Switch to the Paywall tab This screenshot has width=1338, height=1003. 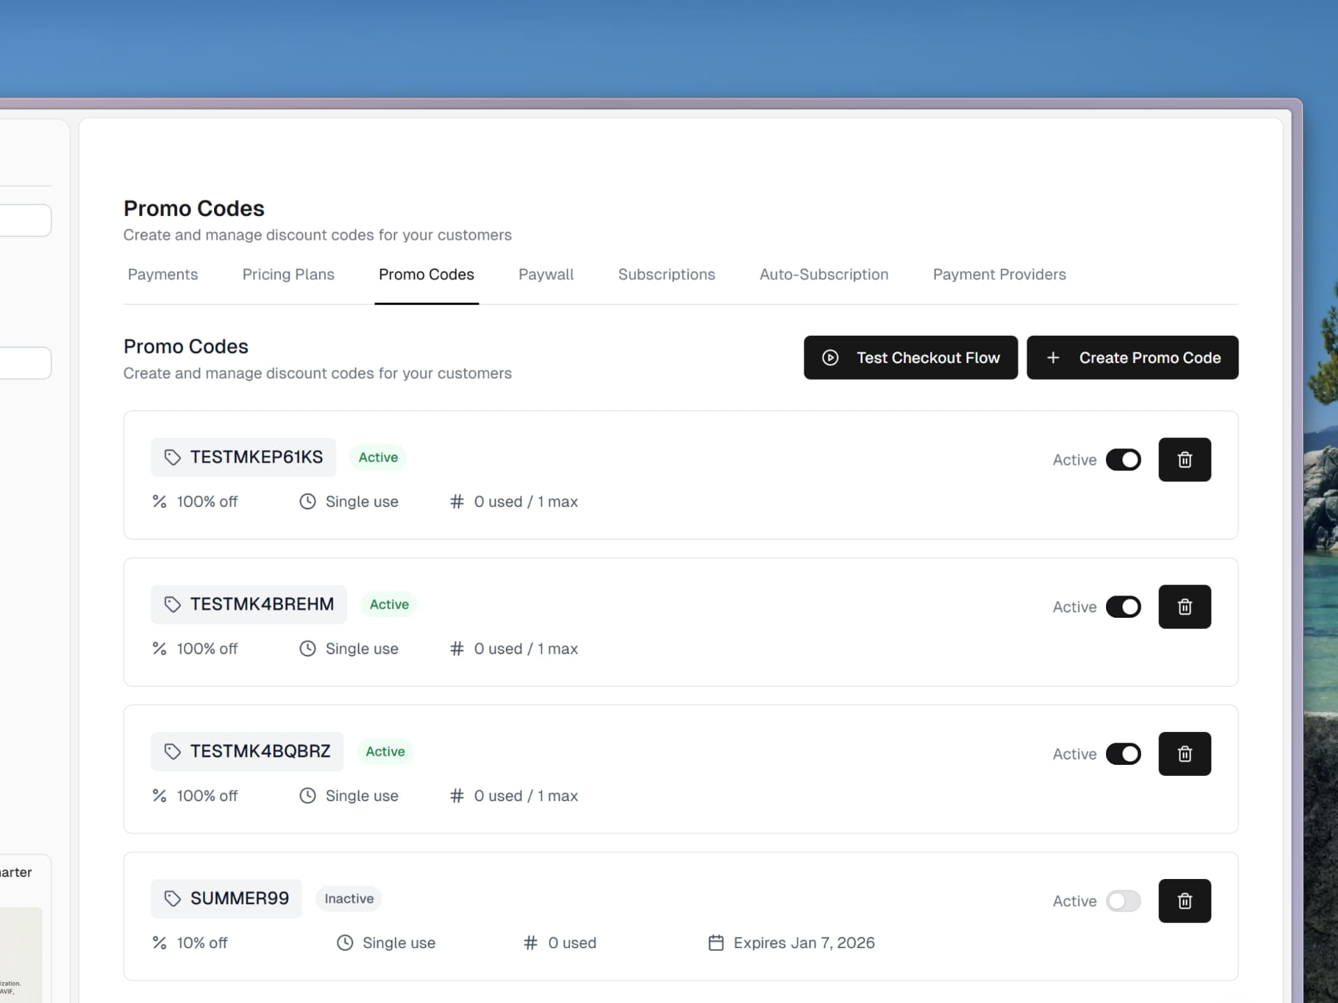coord(546,274)
